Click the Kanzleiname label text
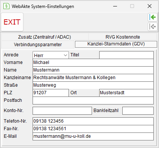This screenshot has width=159, height=148. pyautogui.click(x=17, y=78)
